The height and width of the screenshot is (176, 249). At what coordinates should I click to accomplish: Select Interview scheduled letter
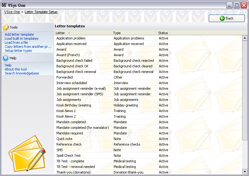coord(72,83)
